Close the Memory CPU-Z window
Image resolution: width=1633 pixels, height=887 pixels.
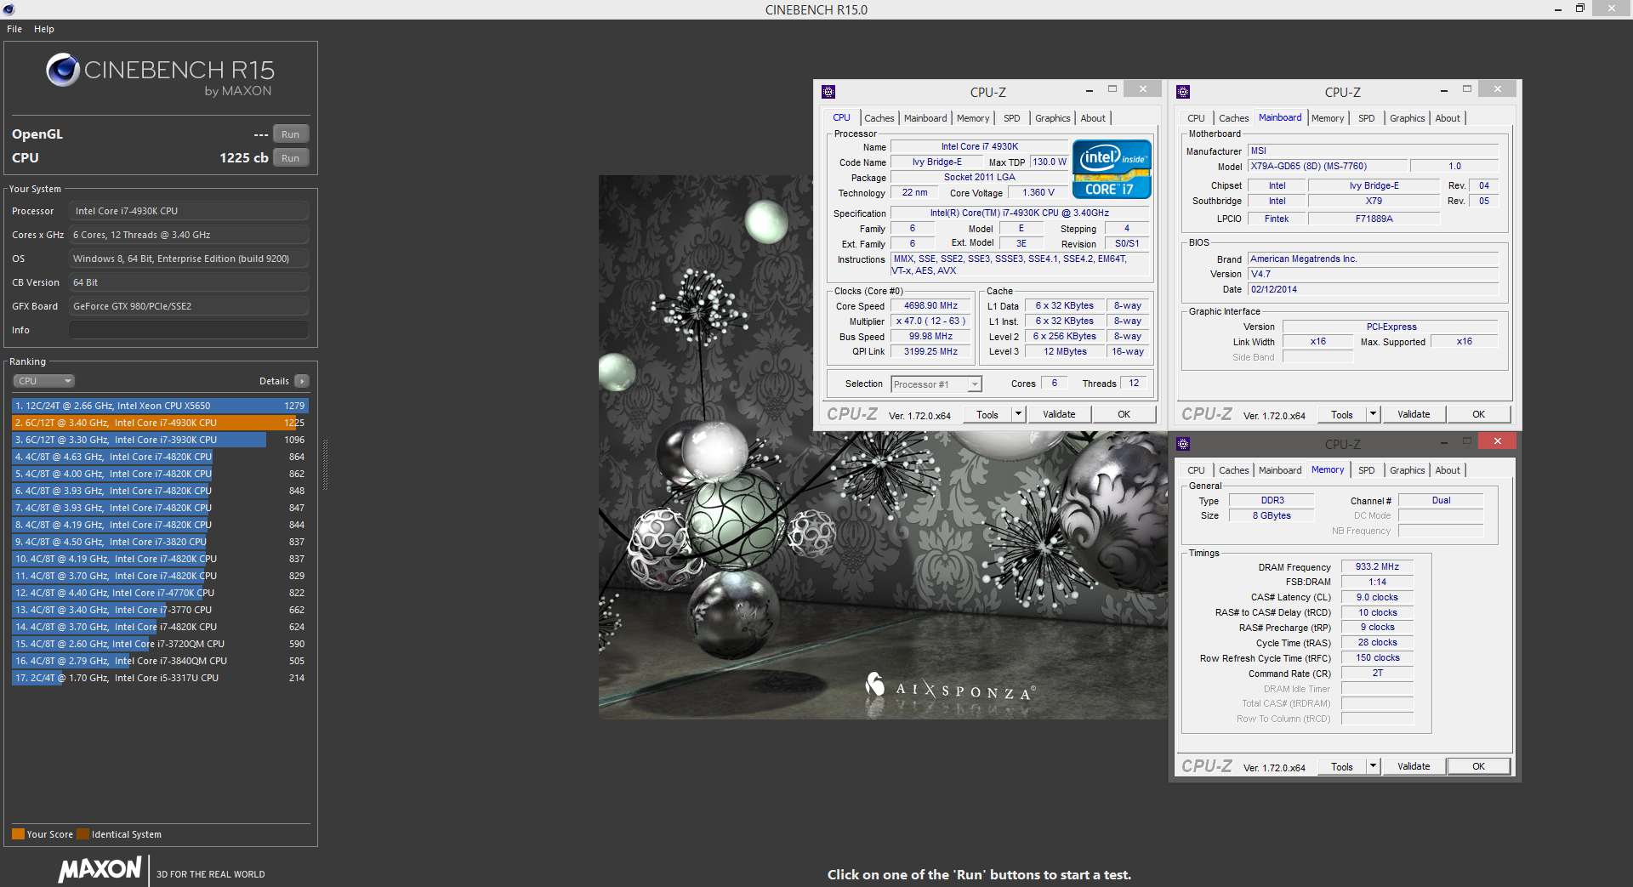pos(1497,441)
